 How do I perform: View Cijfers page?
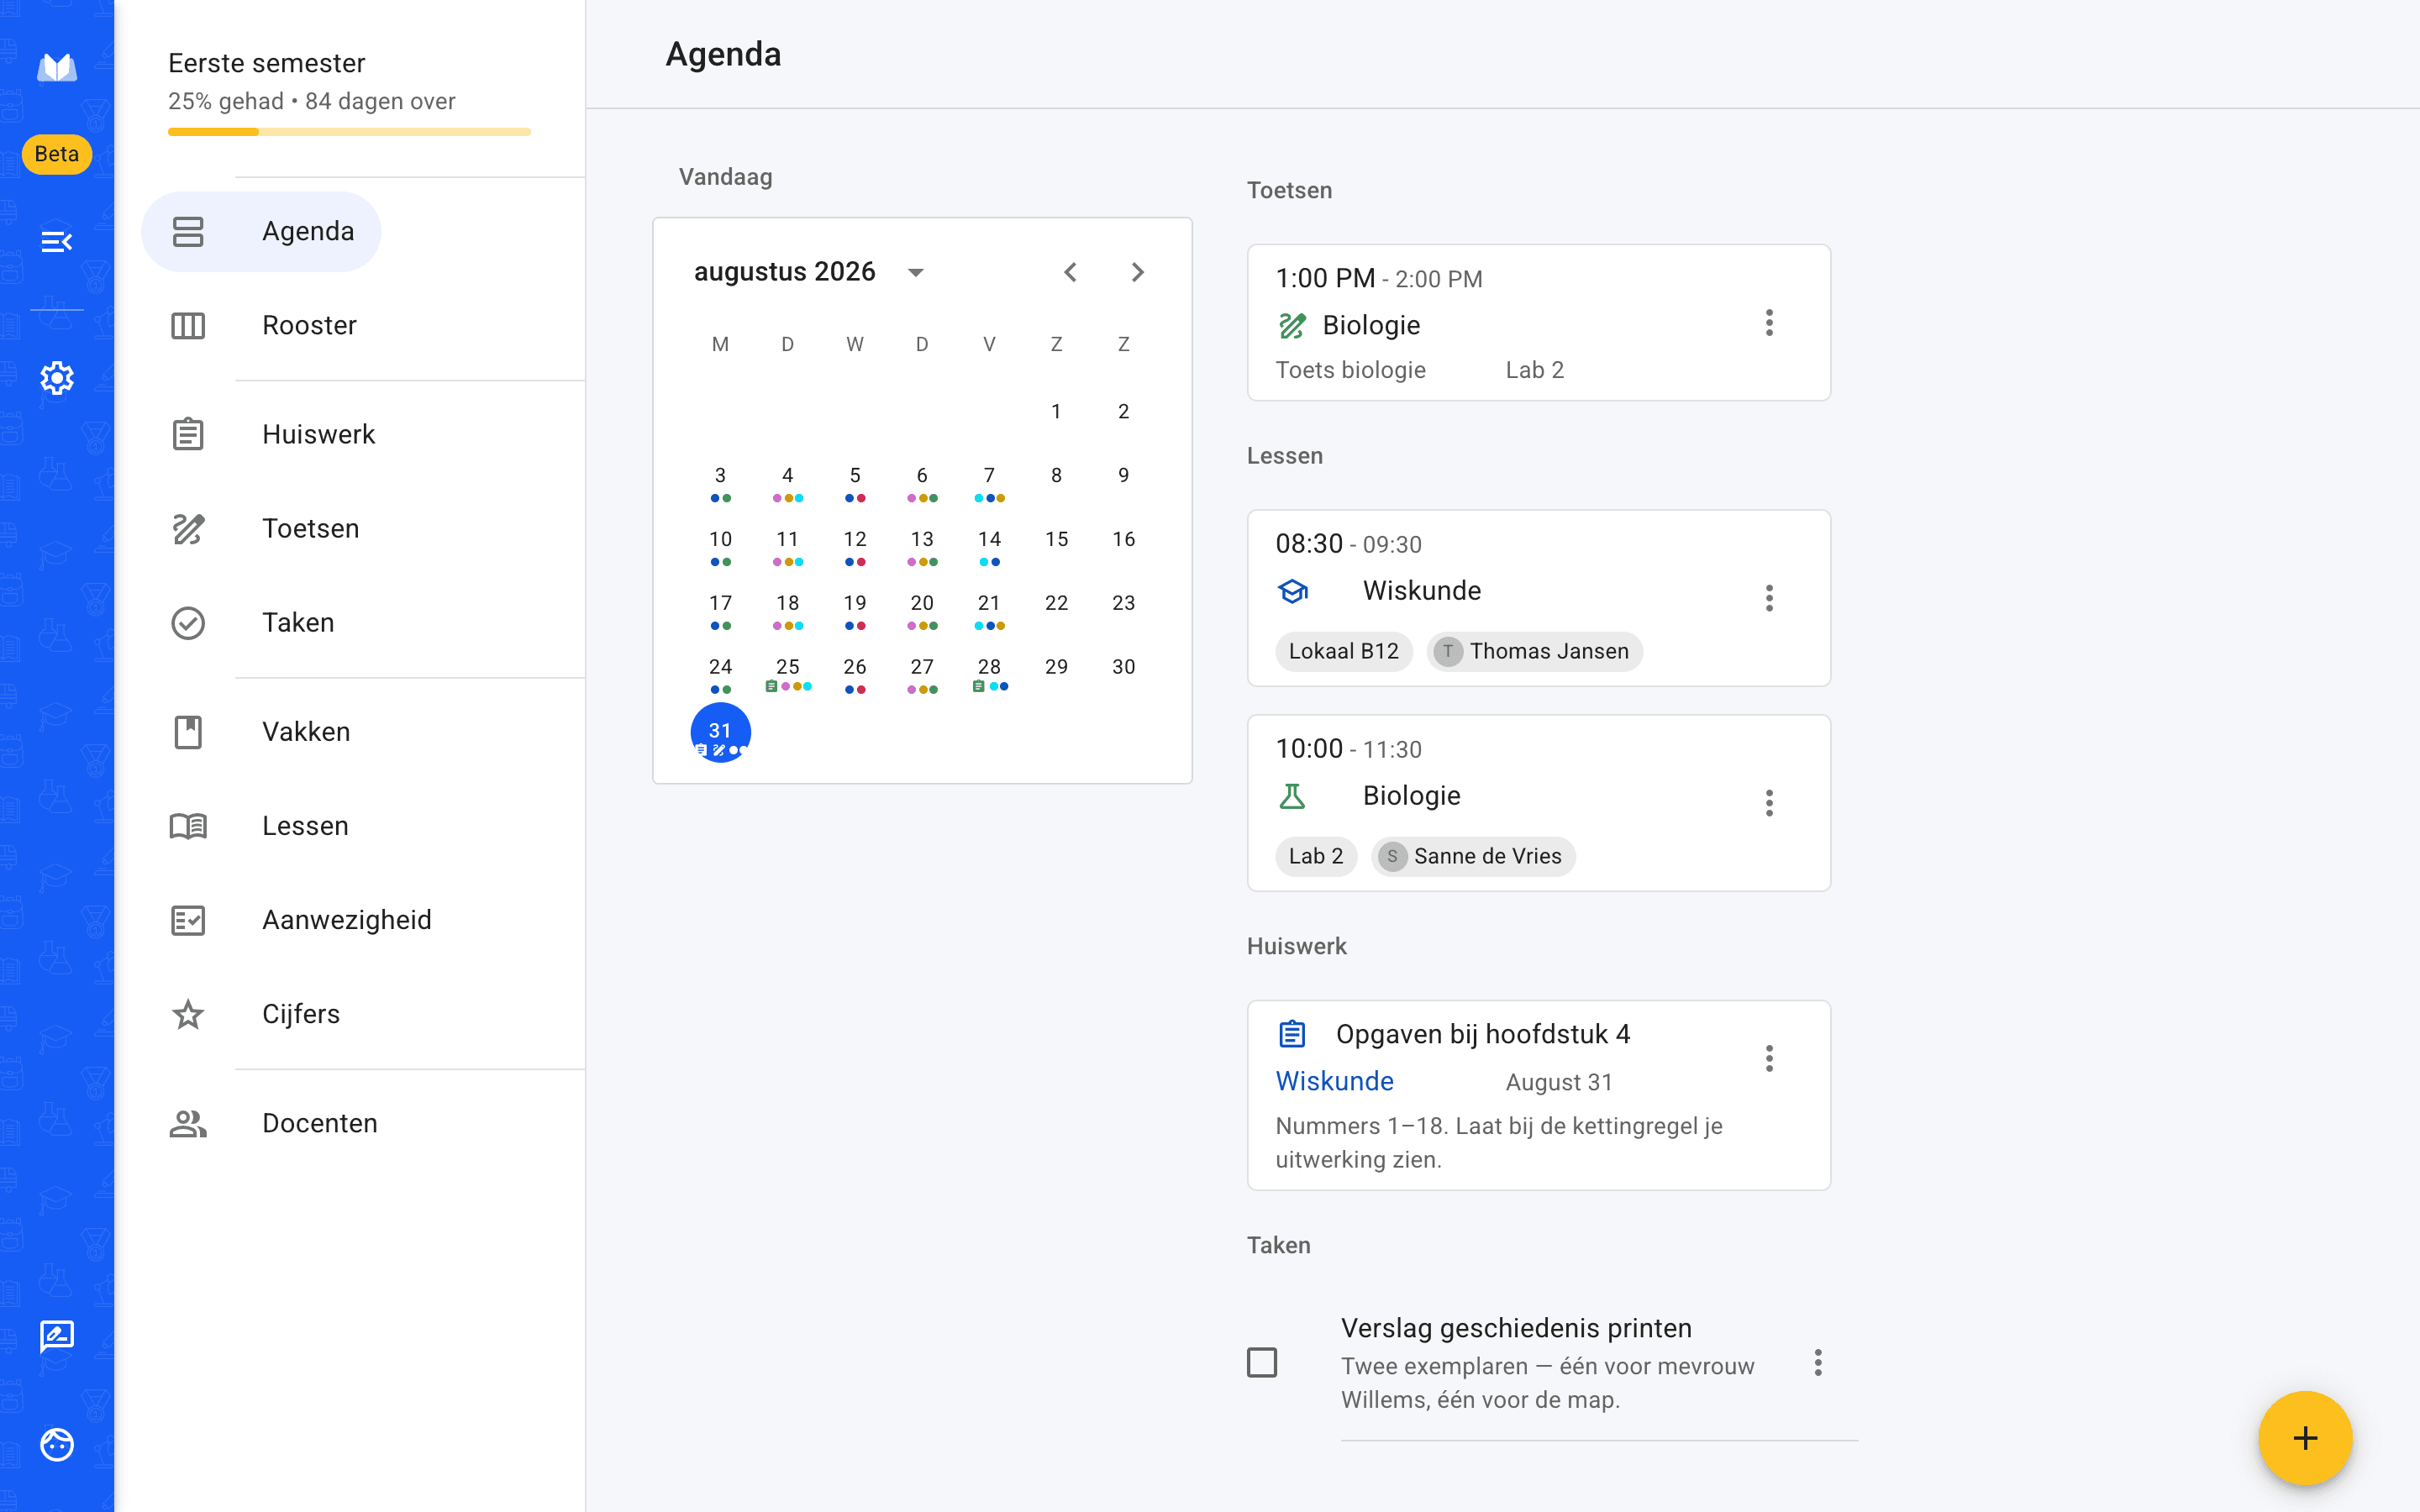(x=301, y=1013)
